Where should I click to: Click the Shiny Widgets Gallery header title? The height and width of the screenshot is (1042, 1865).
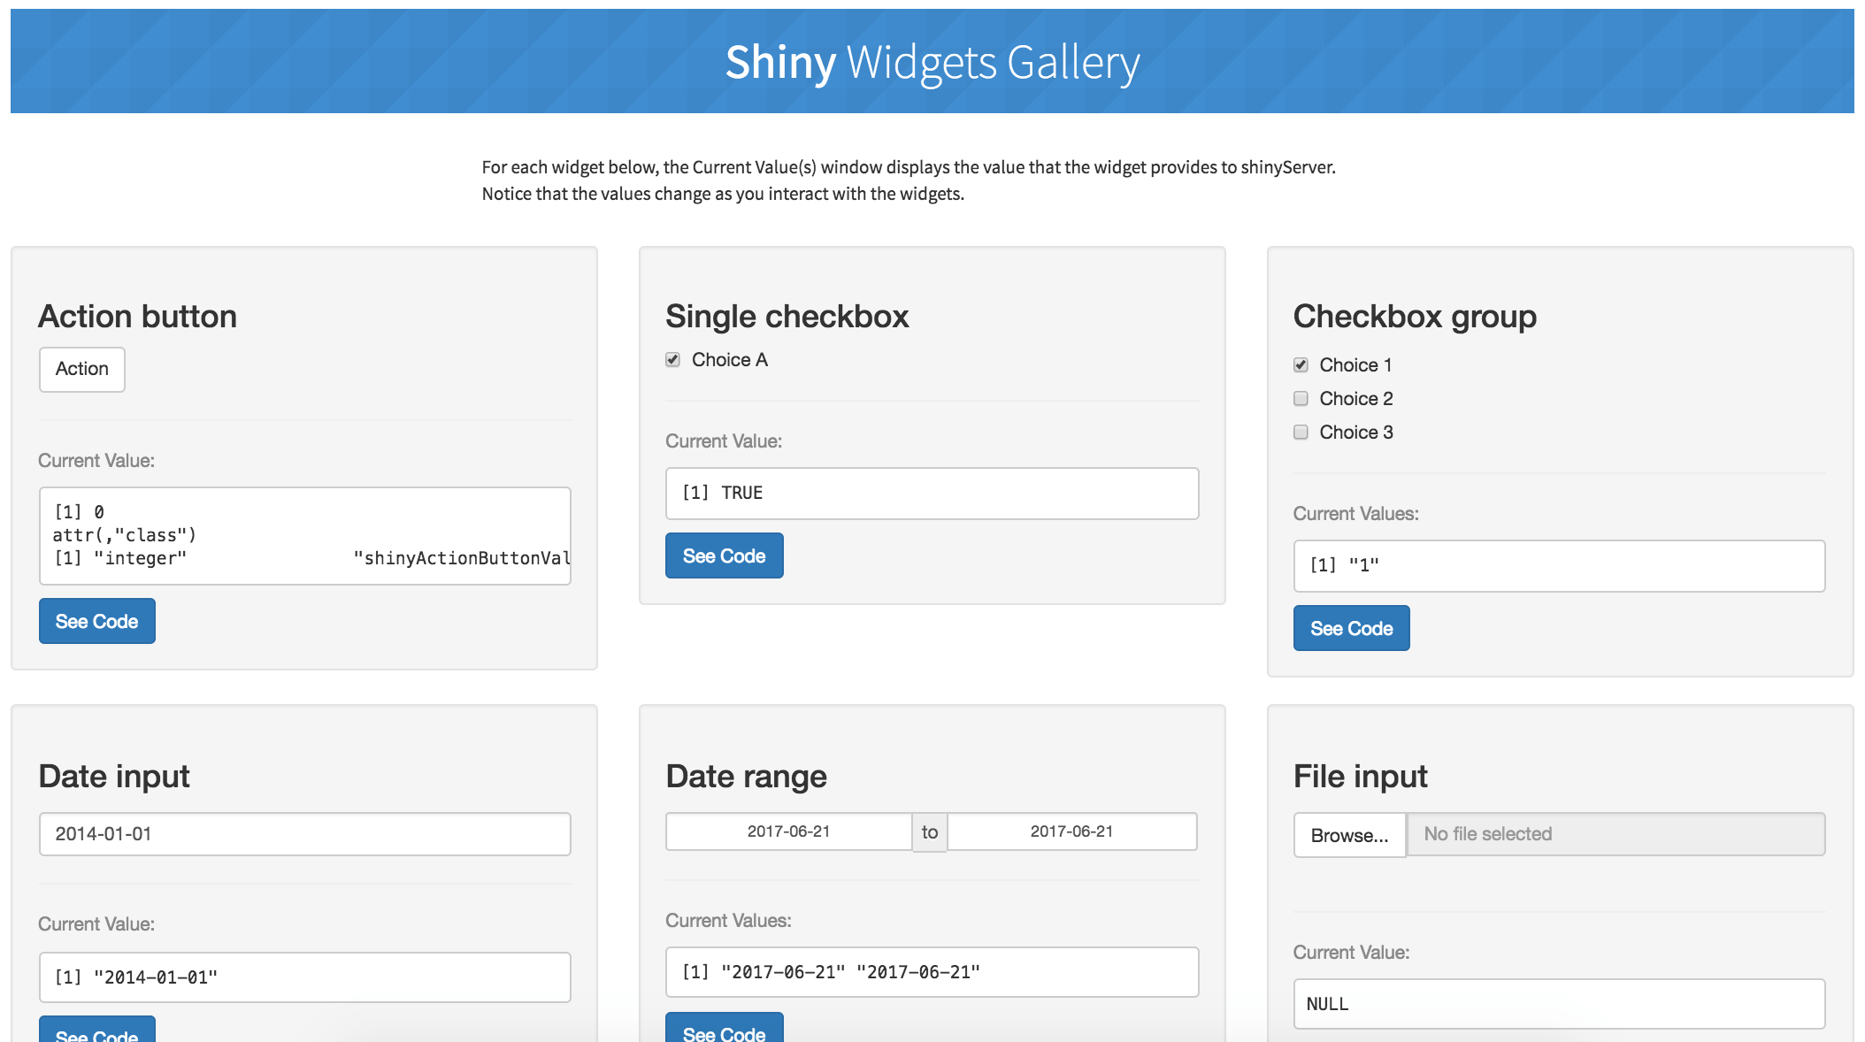[932, 62]
